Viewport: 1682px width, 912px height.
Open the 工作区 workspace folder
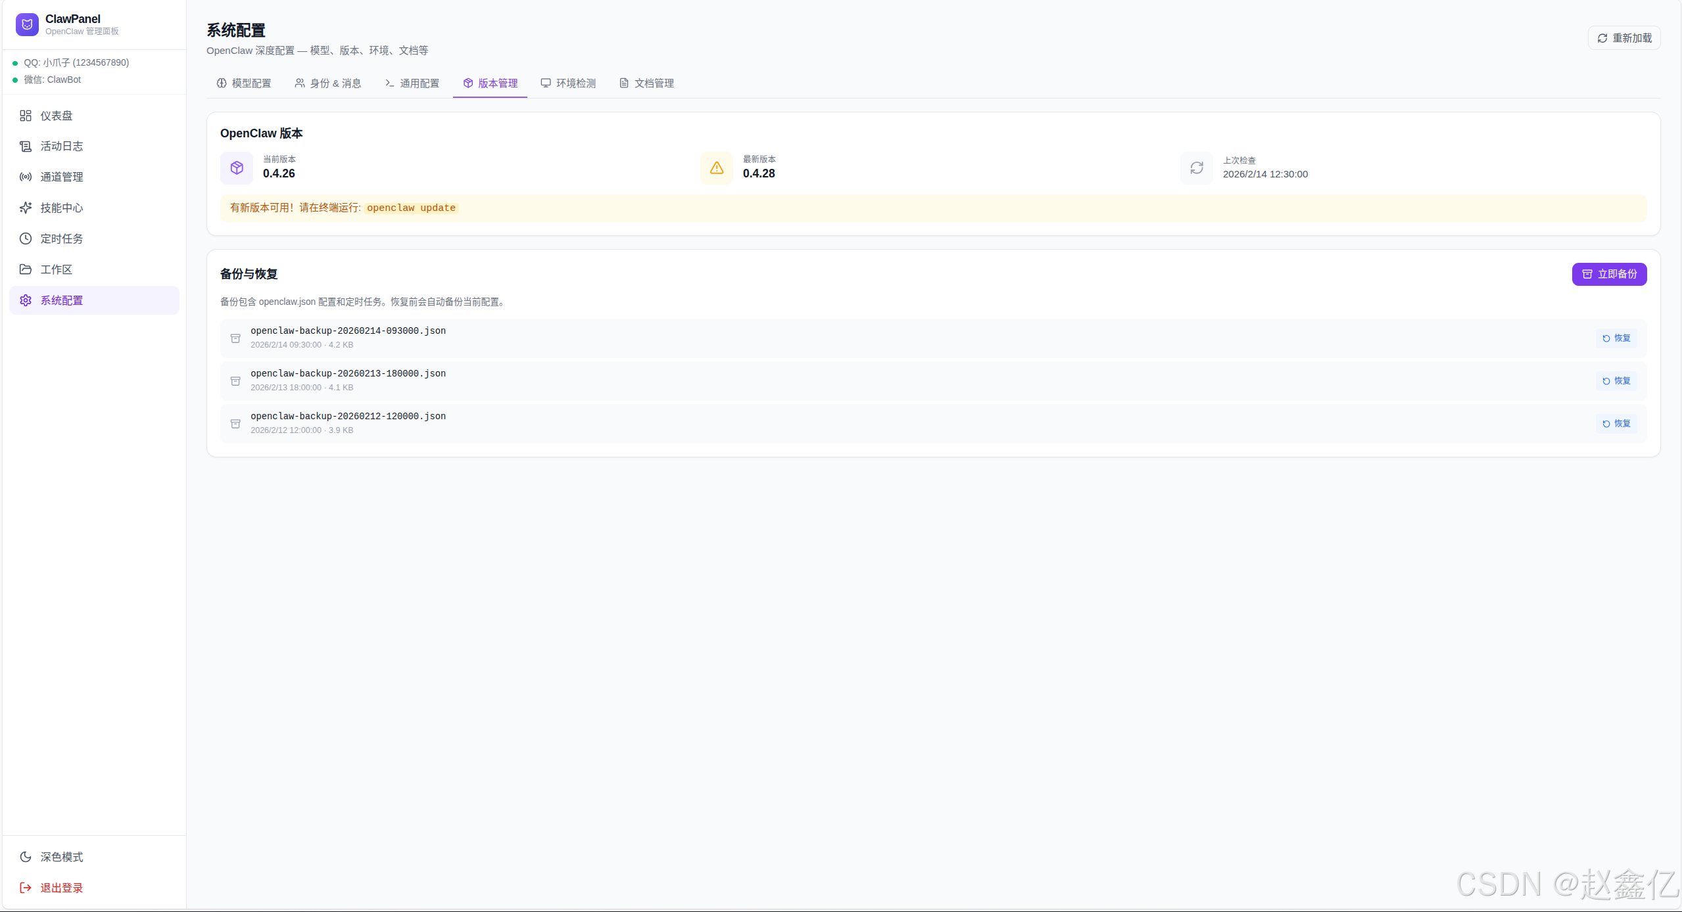point(56,269)
